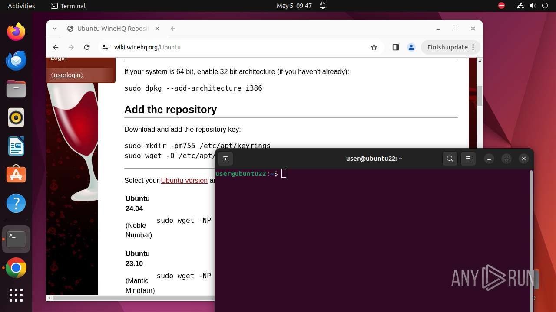
Task: Bookmark this page with the star icon
Action: [374, 47]
